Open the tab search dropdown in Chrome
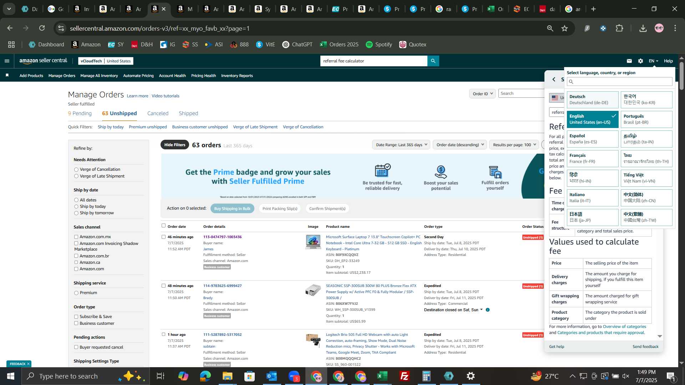685x385 pixels. pos(9,9)
